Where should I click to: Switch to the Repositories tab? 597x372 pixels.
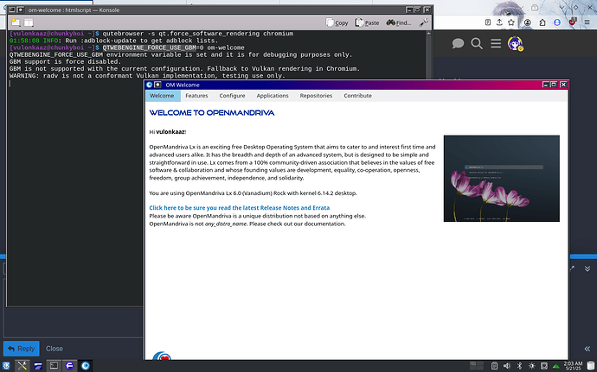316,96
